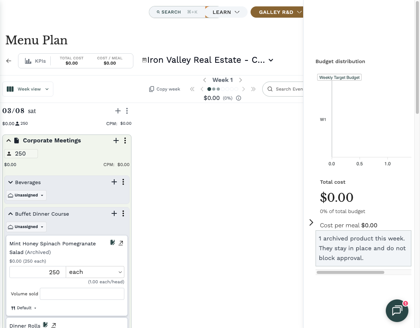420x328 pixels.
Task: Click the vertical page scrollbar
Action: click(417, 57)
